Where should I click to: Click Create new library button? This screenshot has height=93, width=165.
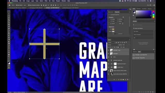[x=138, y=28]
